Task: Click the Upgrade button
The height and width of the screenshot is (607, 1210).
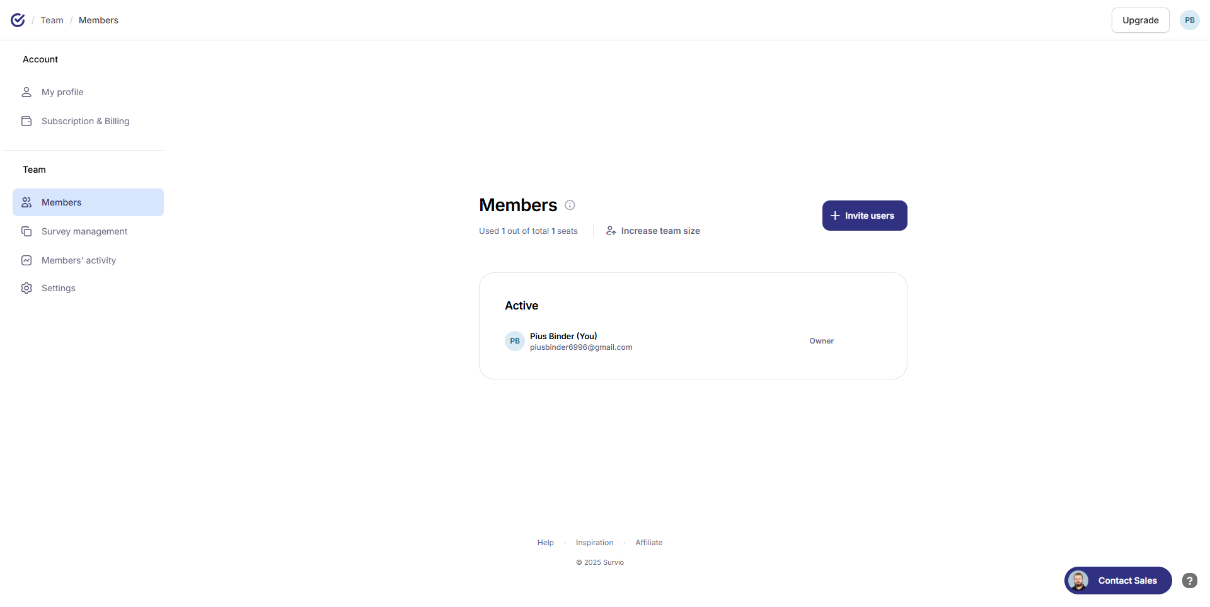Action: 1140,20
